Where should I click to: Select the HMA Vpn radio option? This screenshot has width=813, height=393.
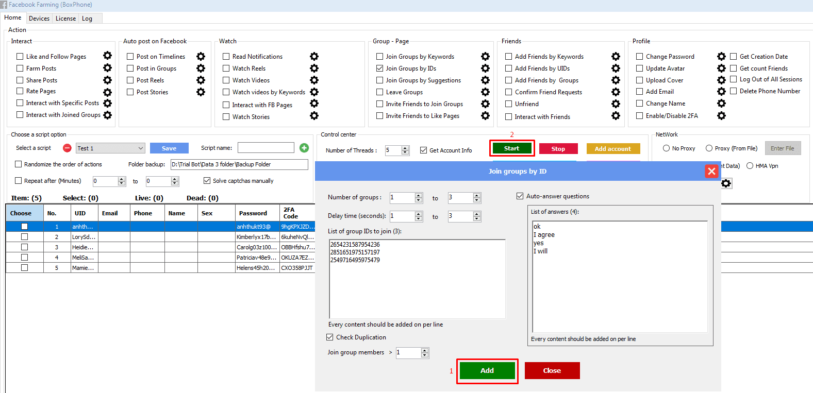click(x=750, y=165)
